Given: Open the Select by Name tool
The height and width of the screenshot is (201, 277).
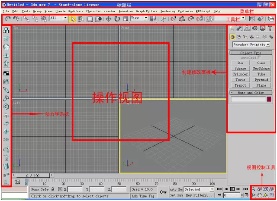Looking at the screenshot, I should click(x=81, y=19).
